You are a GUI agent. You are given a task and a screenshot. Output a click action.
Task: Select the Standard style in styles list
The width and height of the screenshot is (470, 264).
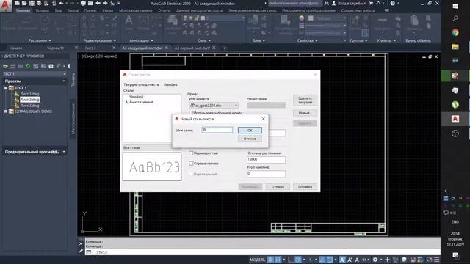[x=136, y=97]
